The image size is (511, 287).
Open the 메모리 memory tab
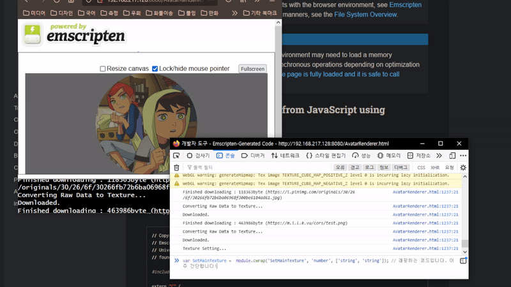389,156
